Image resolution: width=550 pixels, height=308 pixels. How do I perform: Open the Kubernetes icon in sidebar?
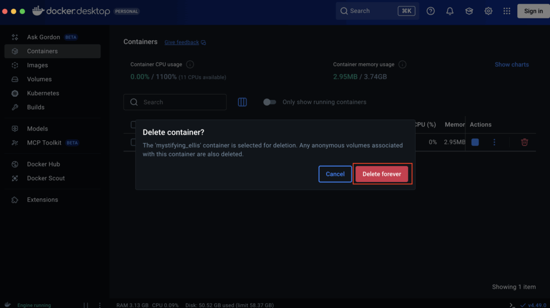point(16,93)
